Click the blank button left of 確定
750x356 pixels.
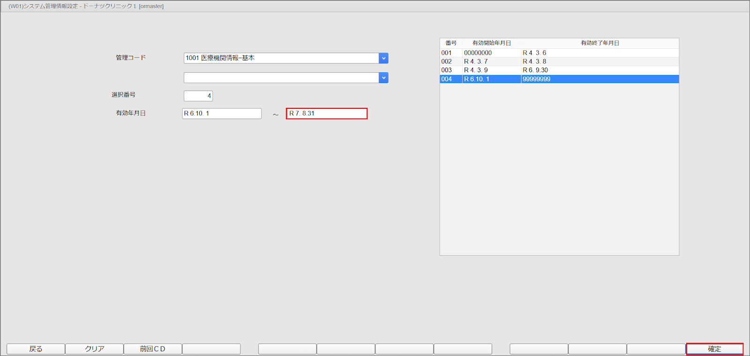656,349
